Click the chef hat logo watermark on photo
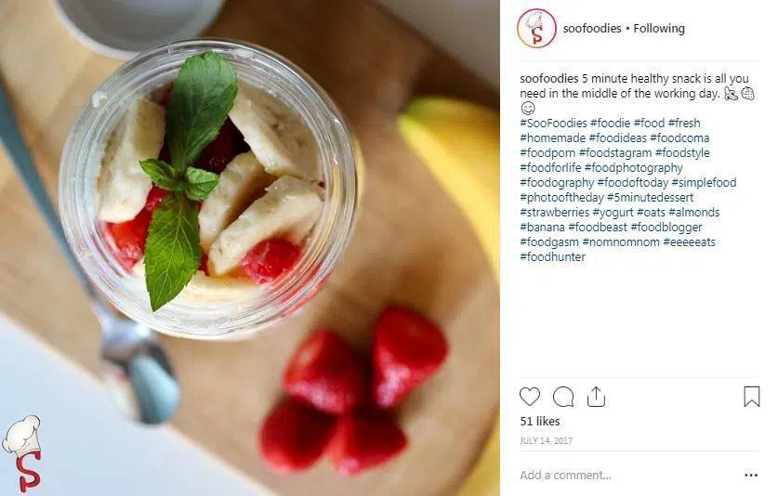 click(22, 453)
